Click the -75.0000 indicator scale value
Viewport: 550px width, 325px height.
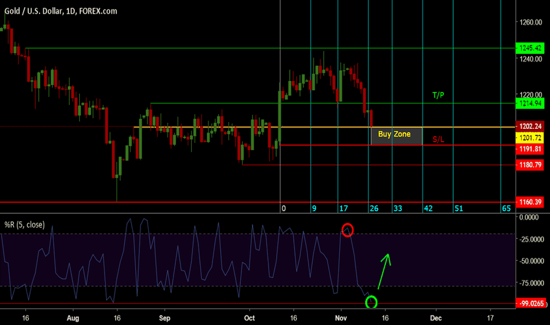pyautogui.click(x=531, y=283)
